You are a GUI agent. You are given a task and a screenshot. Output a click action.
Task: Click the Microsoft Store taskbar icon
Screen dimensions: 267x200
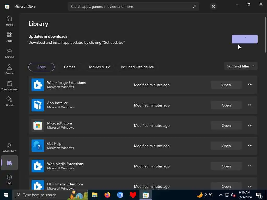click(145, 195)
